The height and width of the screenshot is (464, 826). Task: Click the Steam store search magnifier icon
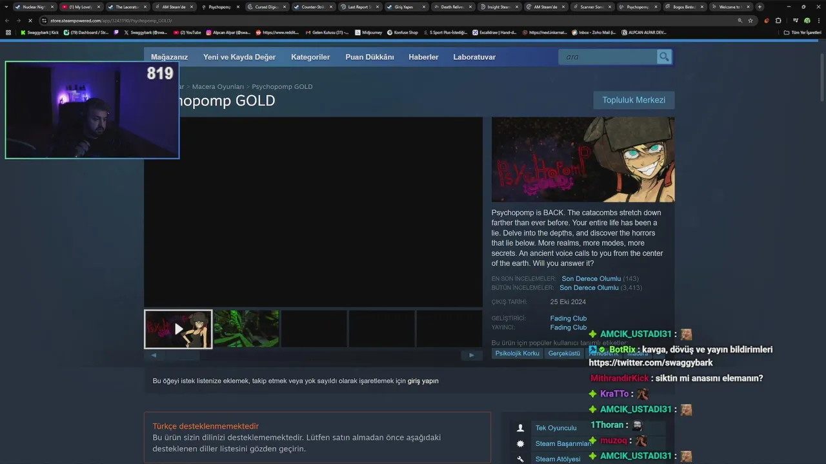point(664,57)
